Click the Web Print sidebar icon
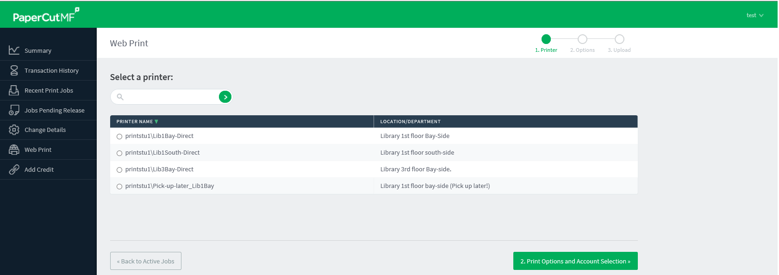779x275 pixels. pos(14,150)
